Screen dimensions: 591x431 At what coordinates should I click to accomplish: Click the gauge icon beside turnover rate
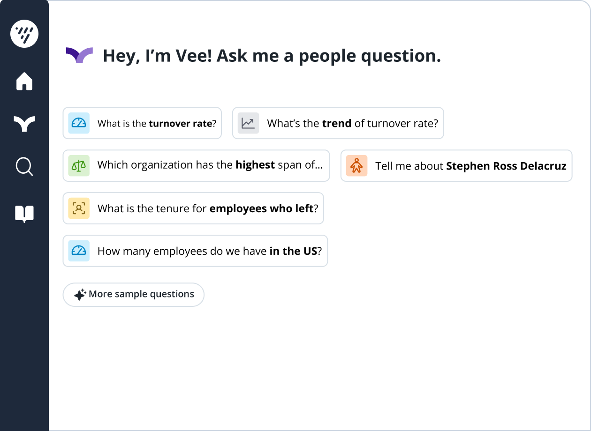[x=79, y=123]
